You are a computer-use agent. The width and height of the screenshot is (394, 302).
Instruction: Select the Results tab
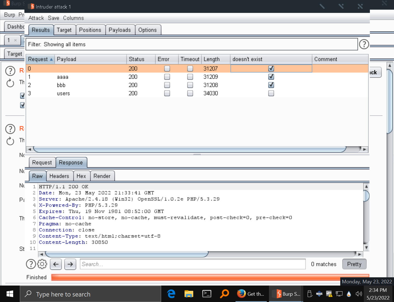pyautogui.click(x=41, y=30)
